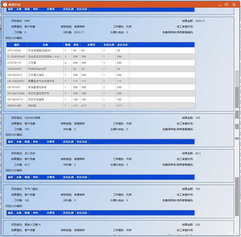Click 单价 header under 节气门清洗 section
The image size is (241, 237).
(x=36, y=213)
